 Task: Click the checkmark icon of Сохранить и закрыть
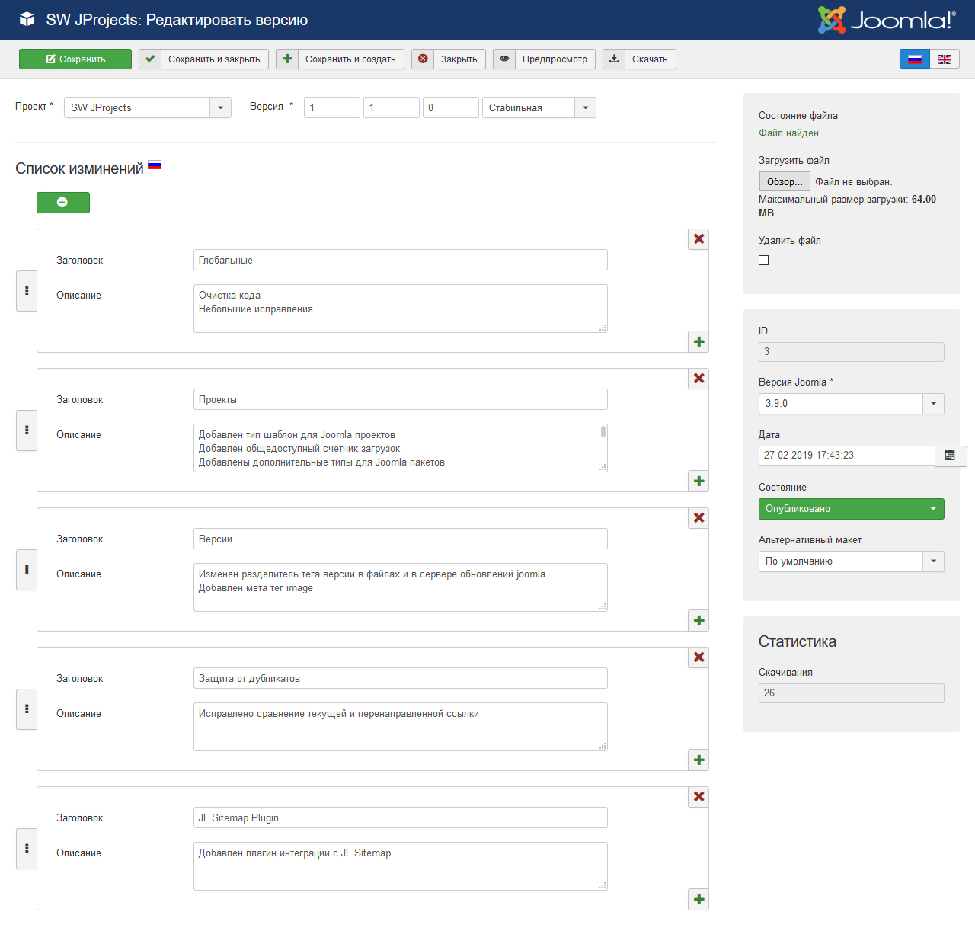click(x=150, y=59)
